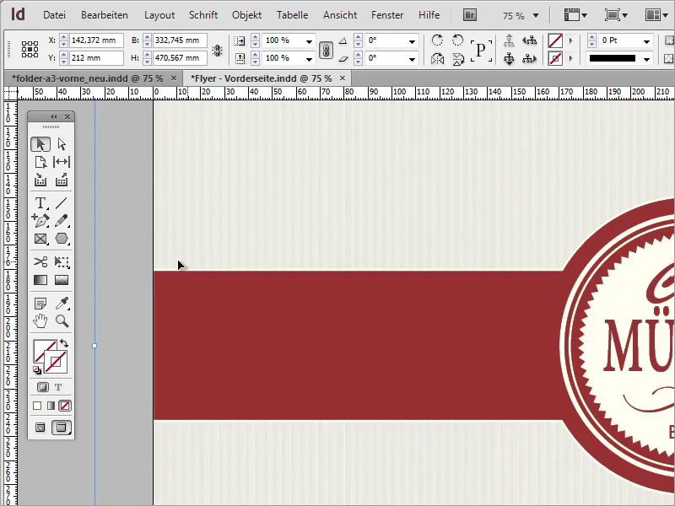This screenshot has height=506, width=675.
Task: Toggle constrain proportions for width and height
Action: click(x=218, y=51)
